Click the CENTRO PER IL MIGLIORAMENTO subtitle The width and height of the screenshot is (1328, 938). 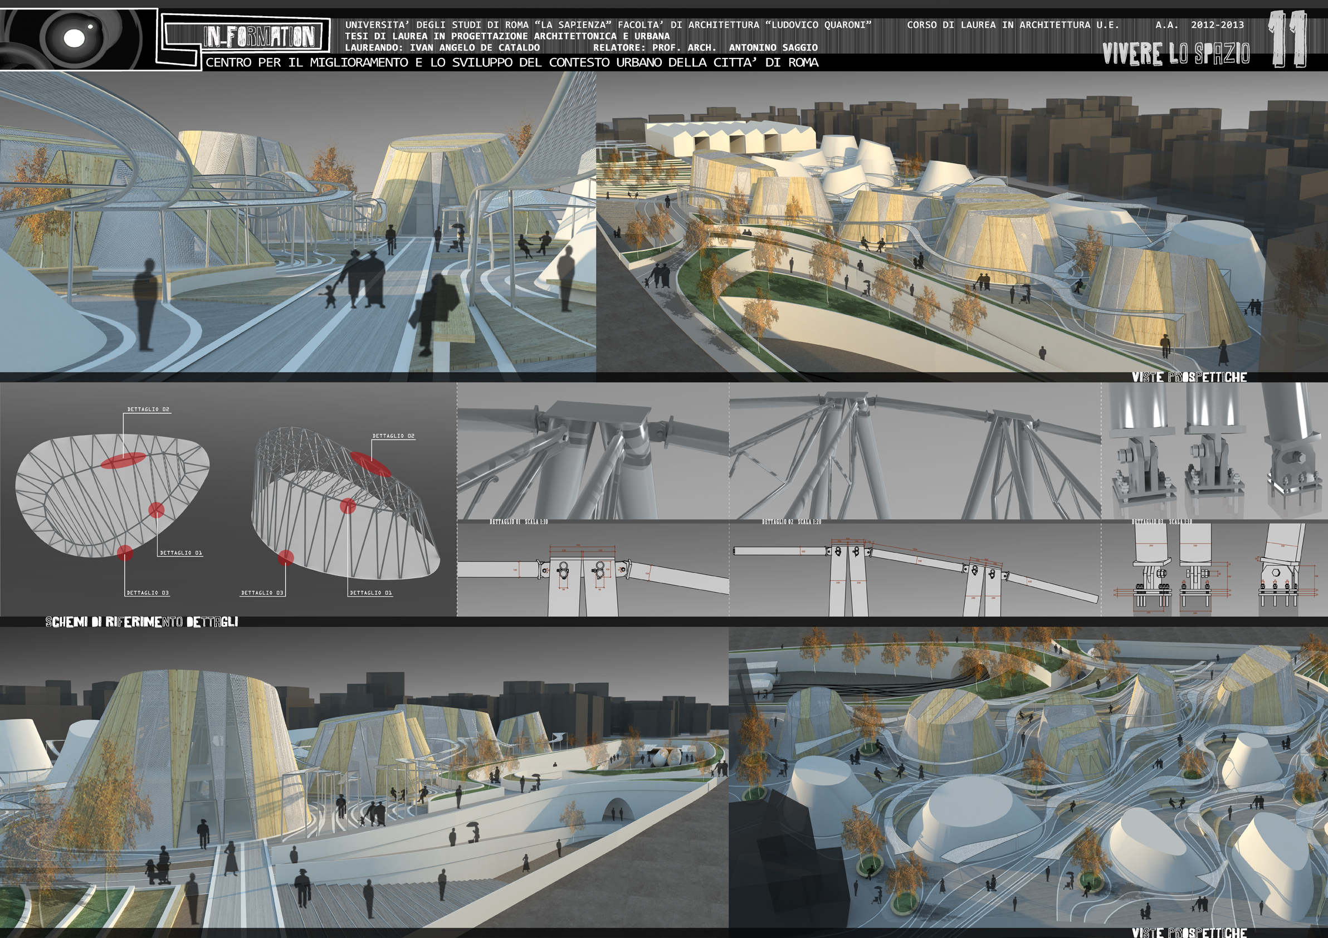(512, 62)
